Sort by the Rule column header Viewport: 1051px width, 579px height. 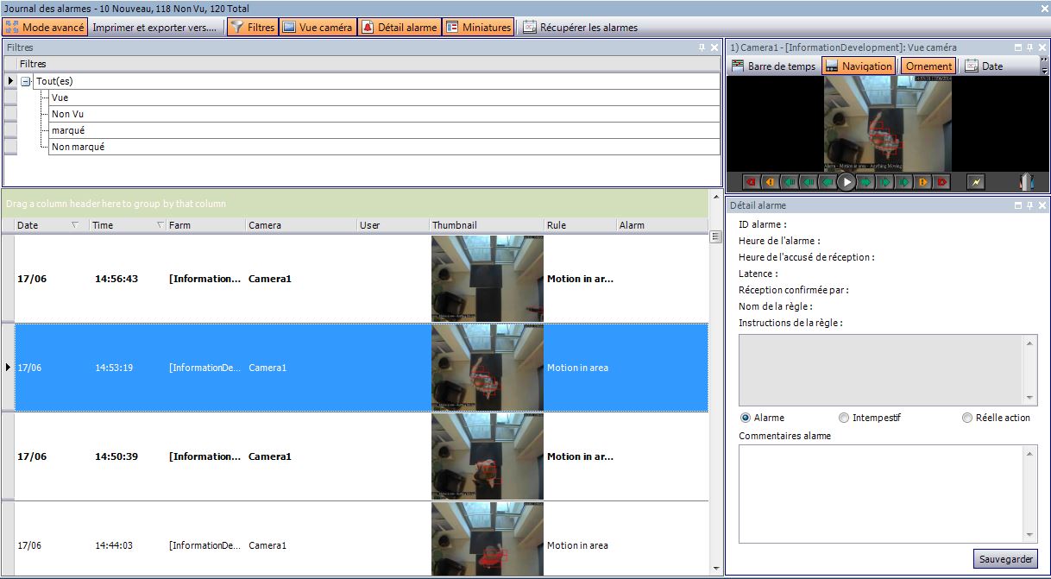[580, 225]
